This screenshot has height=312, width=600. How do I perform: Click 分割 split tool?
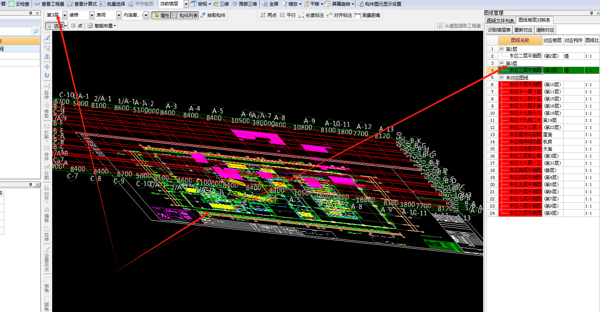47,172
